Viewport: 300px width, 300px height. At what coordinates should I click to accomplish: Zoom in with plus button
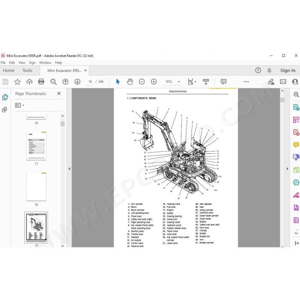(153, 82)
